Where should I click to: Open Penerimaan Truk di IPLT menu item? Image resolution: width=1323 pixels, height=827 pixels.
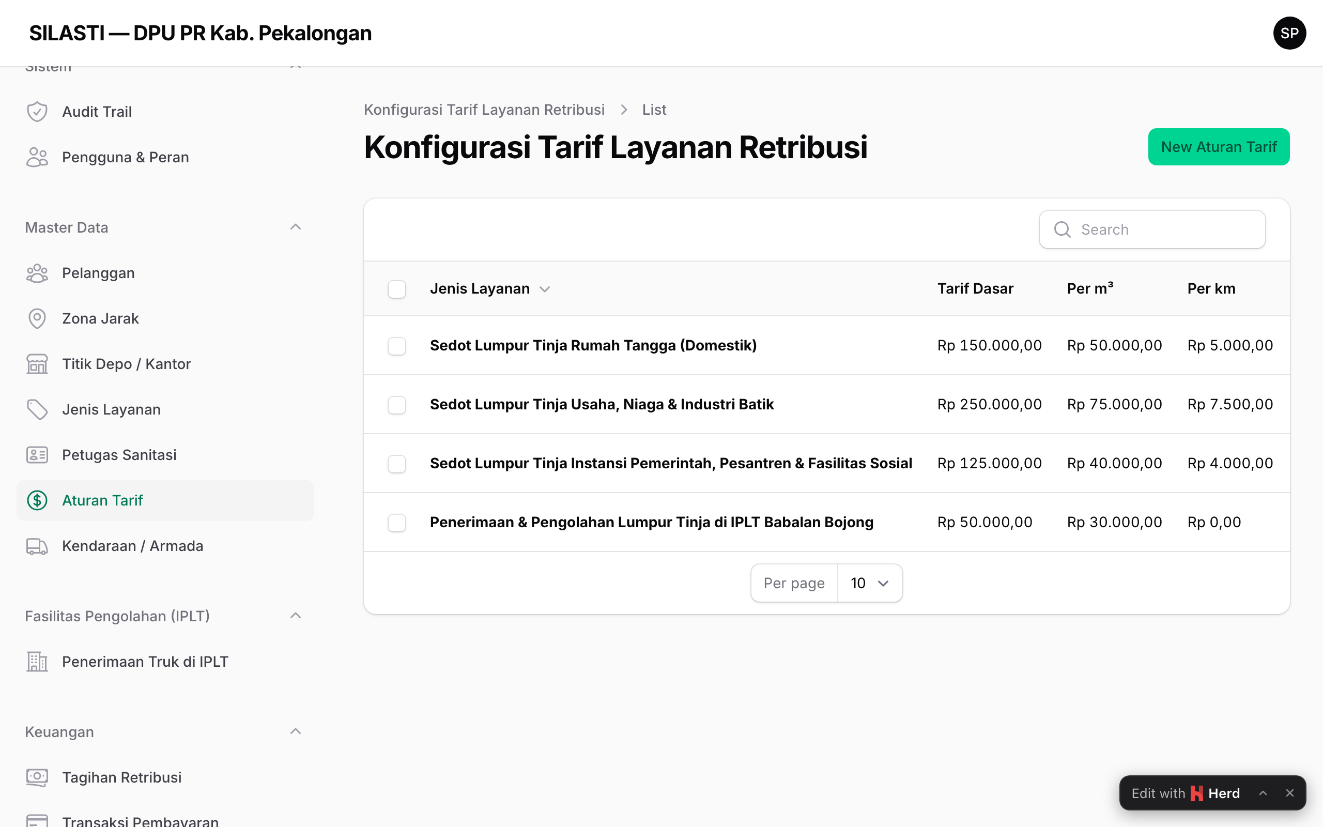[165, 661]
